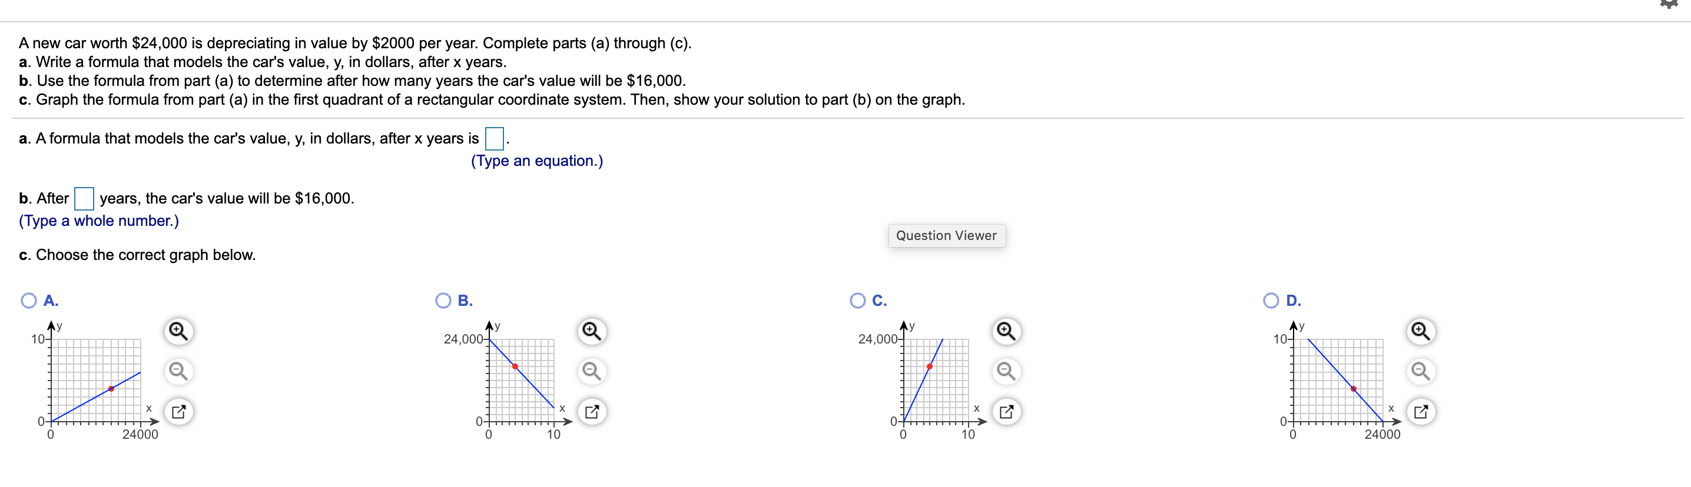The height and width of the screenshot is (487, 1691).
Task: Click the part b years input box
Action: tap(84, 199)
